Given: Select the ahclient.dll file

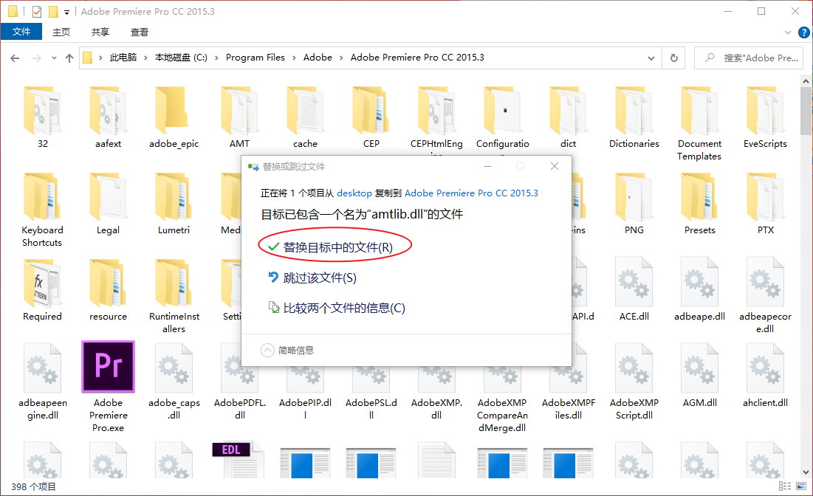Looking at the screenshot, I should click(765, 368).
